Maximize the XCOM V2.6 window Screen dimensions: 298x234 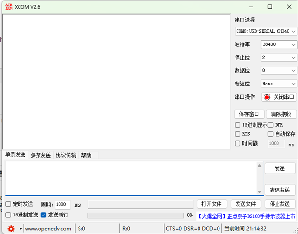[x=270, y=7]
